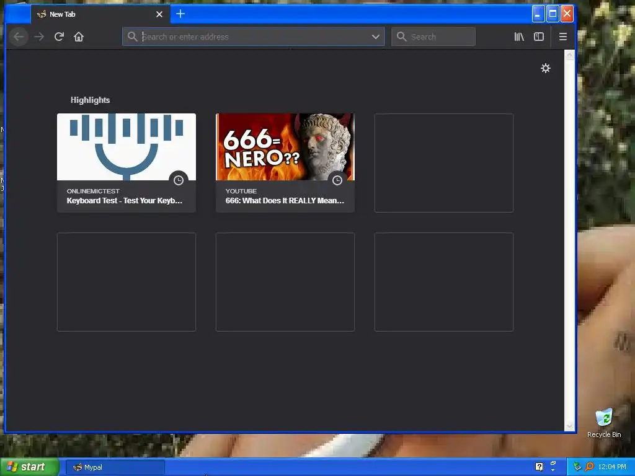Open the Keyboard Test highlight thumbnail
The width and height of the screenshot is (635, 476).
point(127,147)
